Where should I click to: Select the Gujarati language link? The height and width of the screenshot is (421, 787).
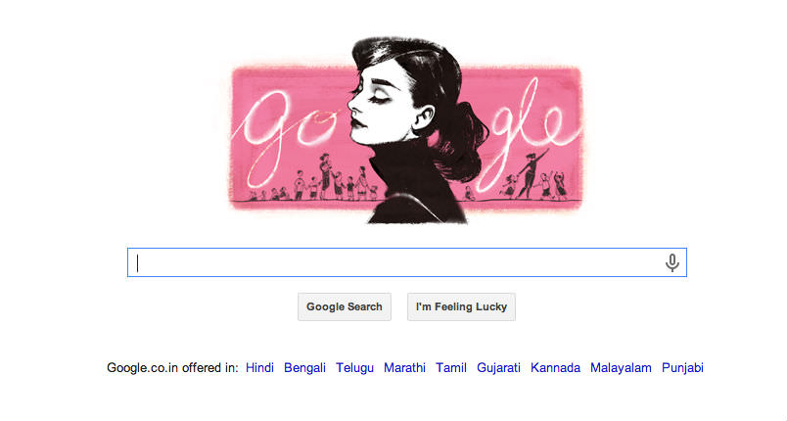(x=498, y=368)
